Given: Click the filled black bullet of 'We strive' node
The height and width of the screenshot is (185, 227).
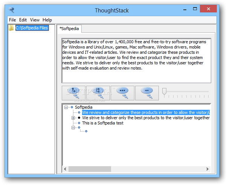Looking at the screenshot, I should 79,118.
